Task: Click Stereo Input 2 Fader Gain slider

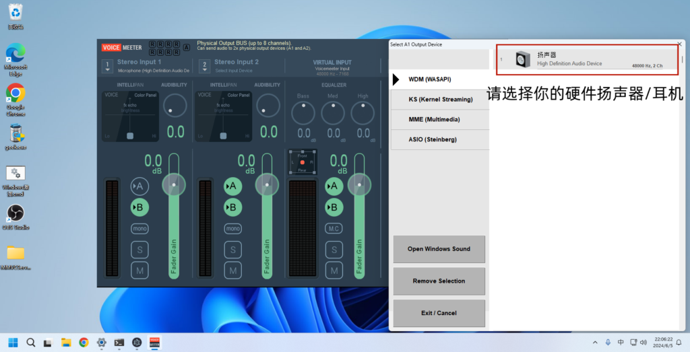Action: click(267, 216)
